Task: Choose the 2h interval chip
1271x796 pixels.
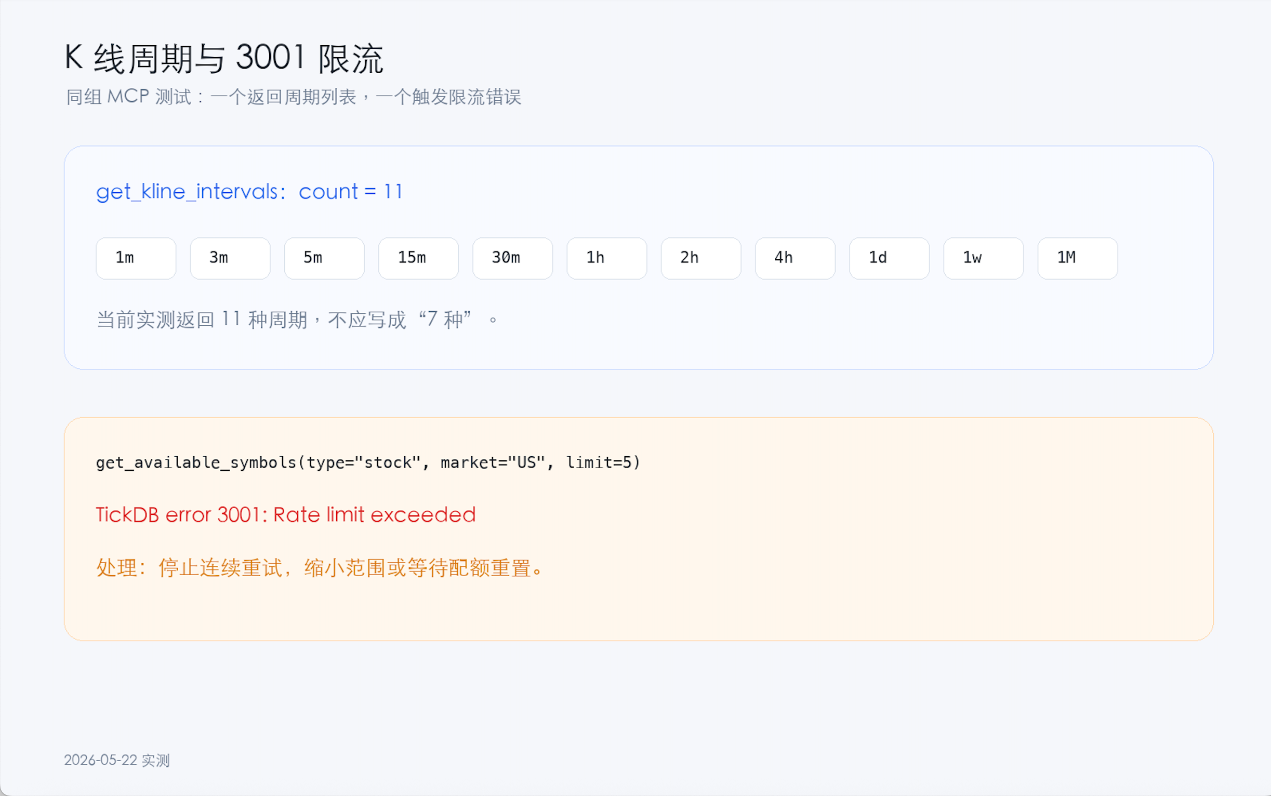Action: pyautogui.click(x=701, y=258)
